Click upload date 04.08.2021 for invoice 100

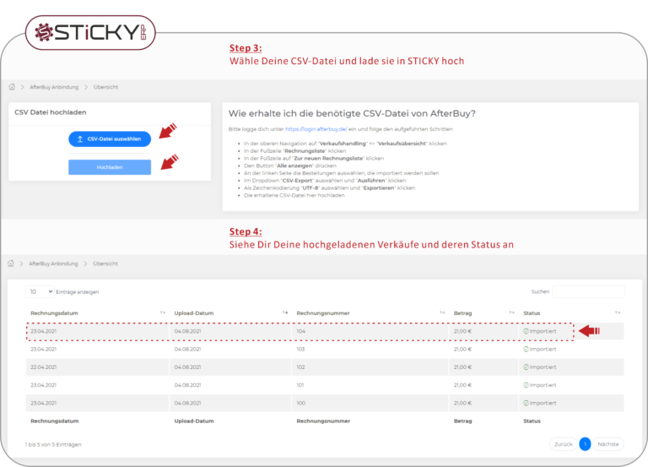click(187, 403)
